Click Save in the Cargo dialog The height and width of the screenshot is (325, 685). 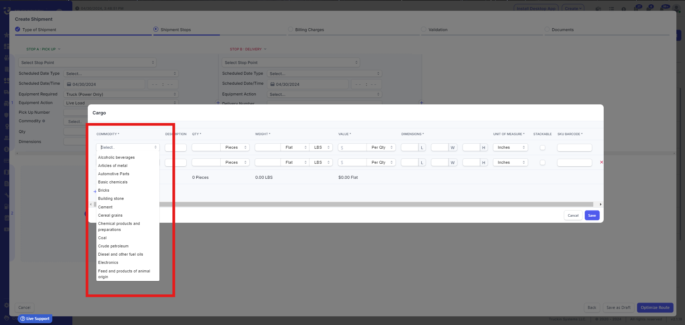pyautogui.click(x=592, y=215)
